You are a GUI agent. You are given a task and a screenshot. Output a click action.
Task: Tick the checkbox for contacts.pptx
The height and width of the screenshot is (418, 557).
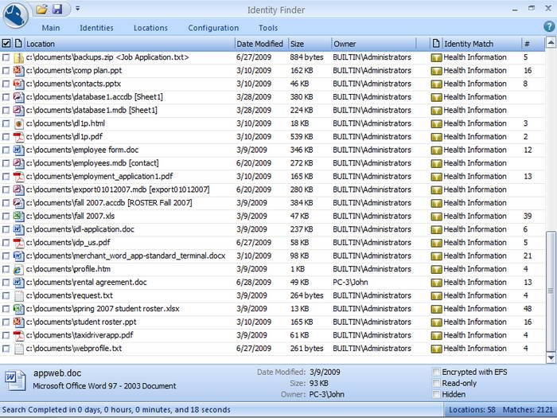(x=6, y=84)
